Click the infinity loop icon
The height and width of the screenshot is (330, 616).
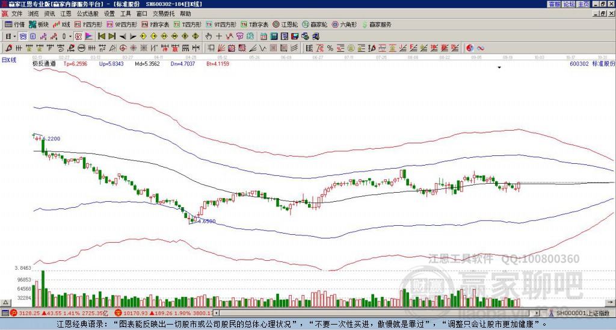click(x=480, y=48)
